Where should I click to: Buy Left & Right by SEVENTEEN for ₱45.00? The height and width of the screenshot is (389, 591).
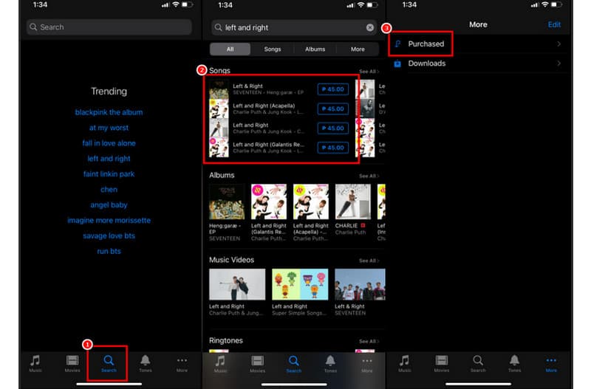click(333, 89)
